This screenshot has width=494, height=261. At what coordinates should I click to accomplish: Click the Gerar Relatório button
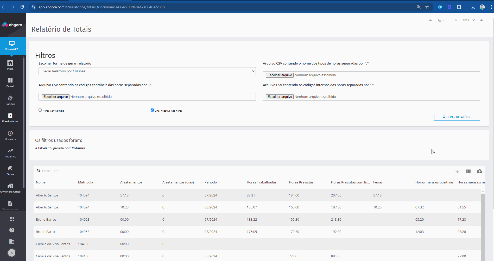point(457,117)
